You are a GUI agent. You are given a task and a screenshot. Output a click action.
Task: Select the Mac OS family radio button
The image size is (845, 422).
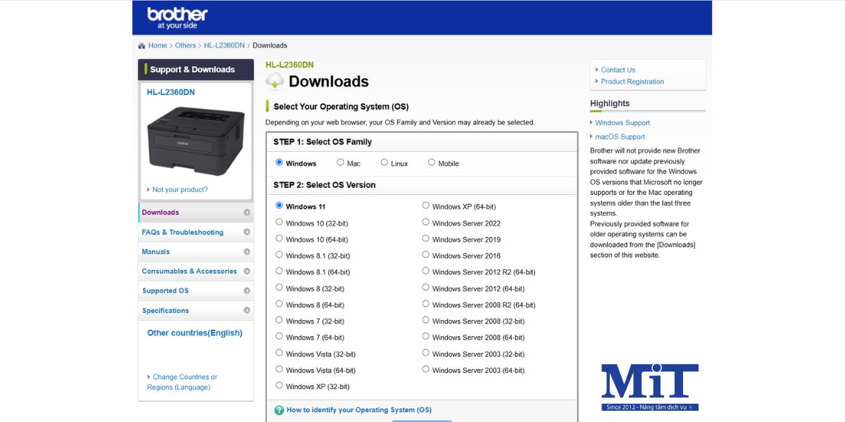coord(340,162)
